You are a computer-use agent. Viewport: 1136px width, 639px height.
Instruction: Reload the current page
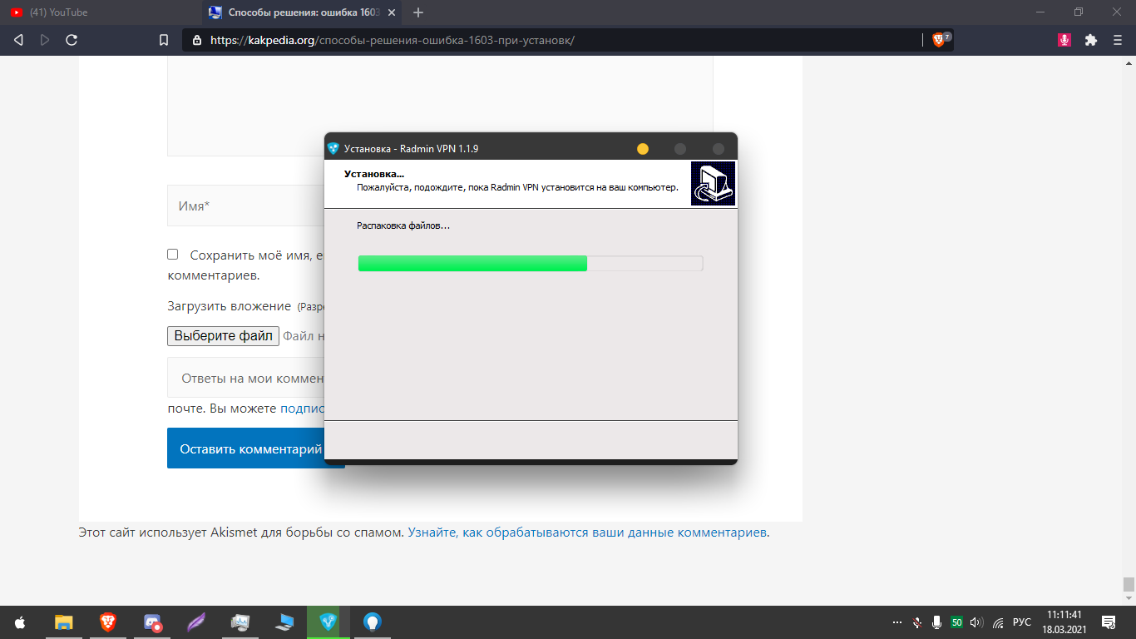point(72,40)
